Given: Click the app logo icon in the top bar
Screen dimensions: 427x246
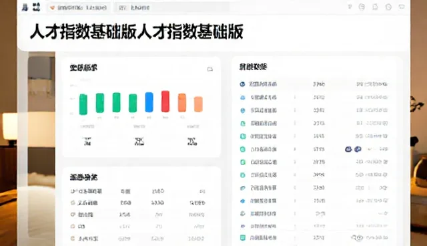Looking at the screenshot, I should point(25,7).
